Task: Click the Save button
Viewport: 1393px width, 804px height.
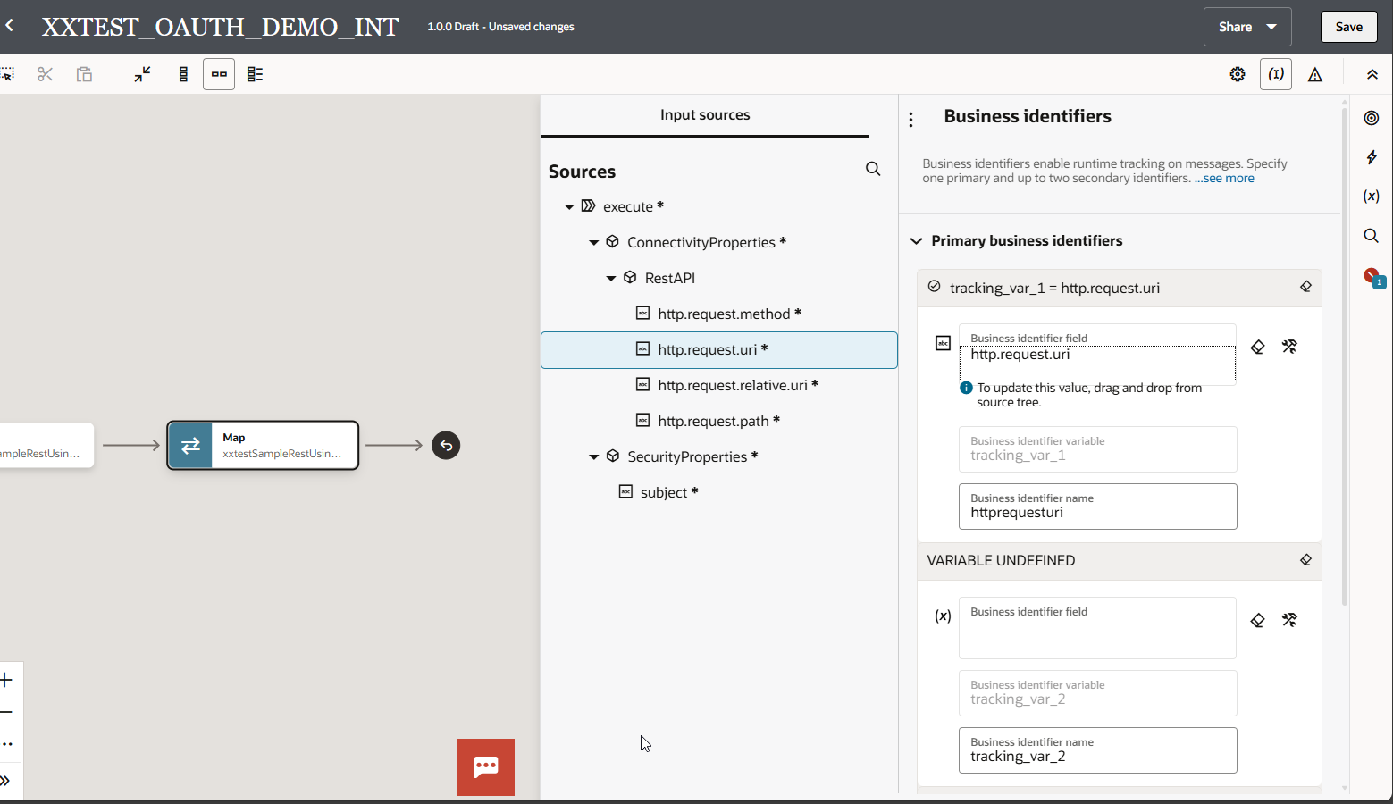Action: click(x=1348, y=27)
